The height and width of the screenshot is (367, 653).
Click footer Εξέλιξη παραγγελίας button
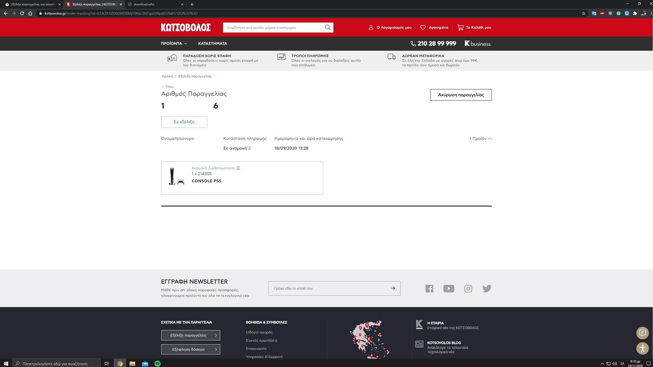point(191,335)
